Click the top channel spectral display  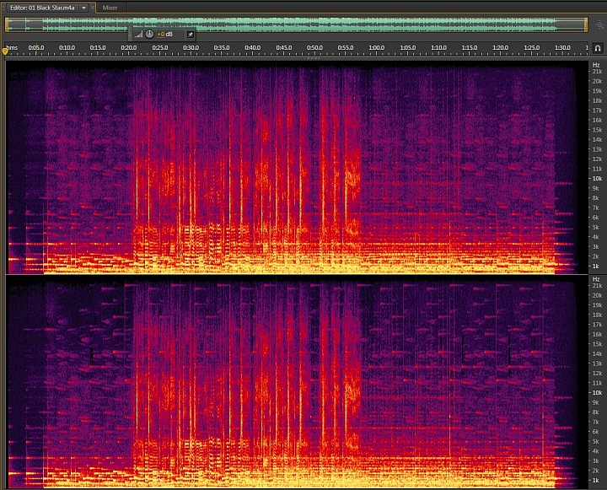297,167
